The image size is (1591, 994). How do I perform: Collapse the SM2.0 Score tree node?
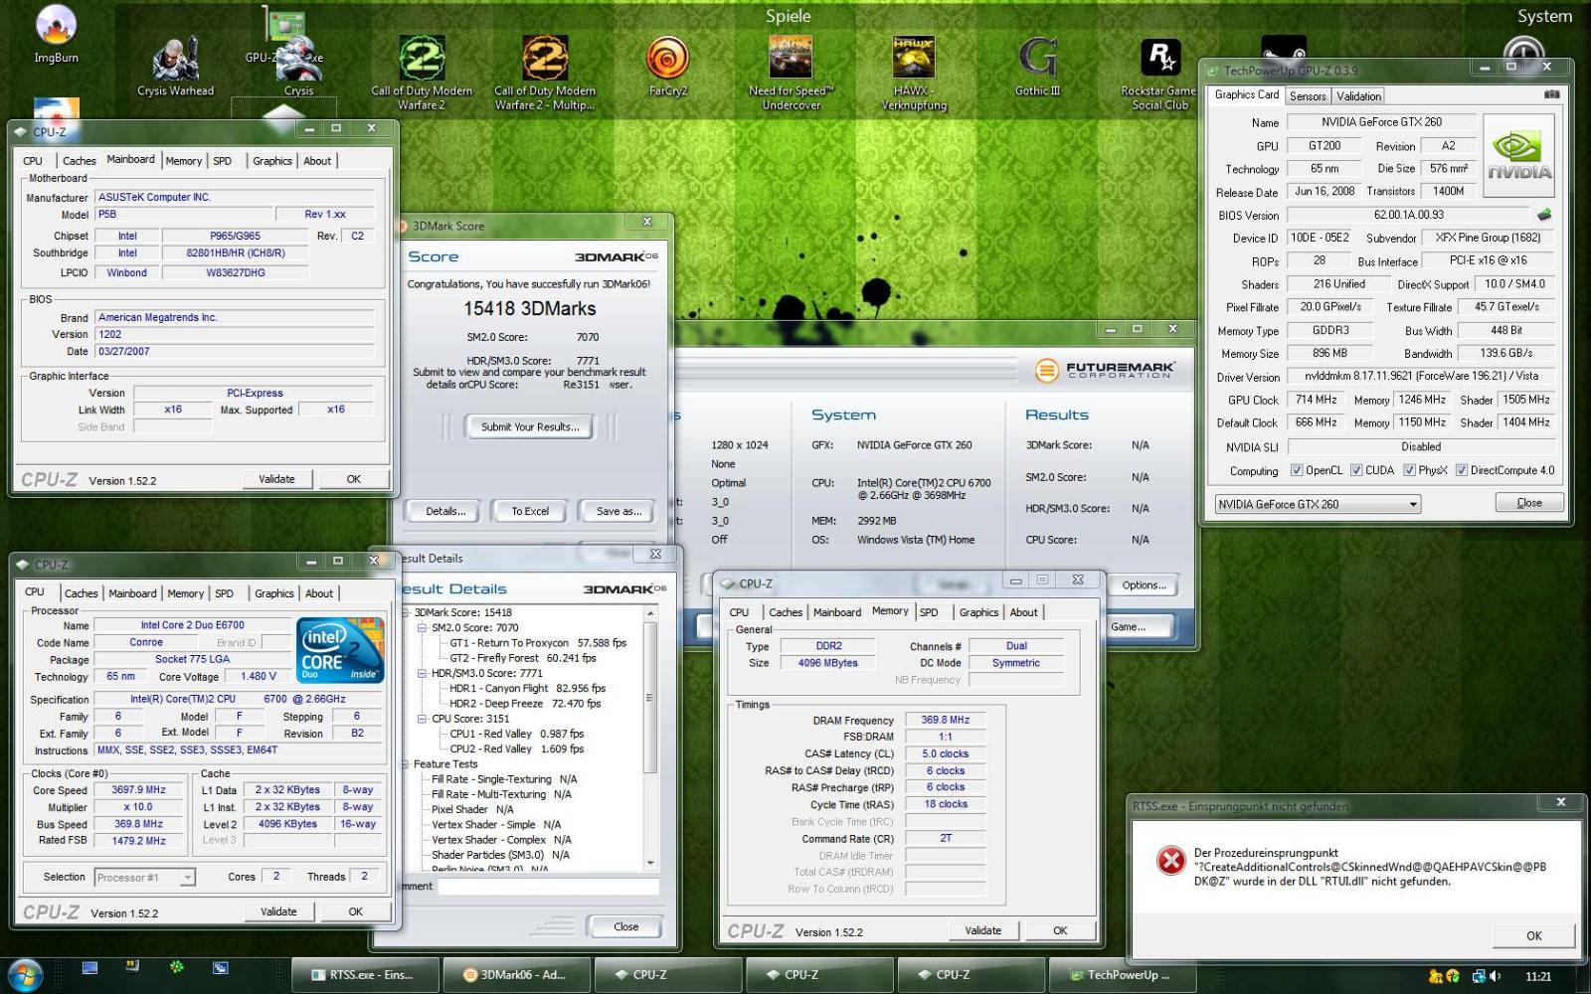[422, 627]
